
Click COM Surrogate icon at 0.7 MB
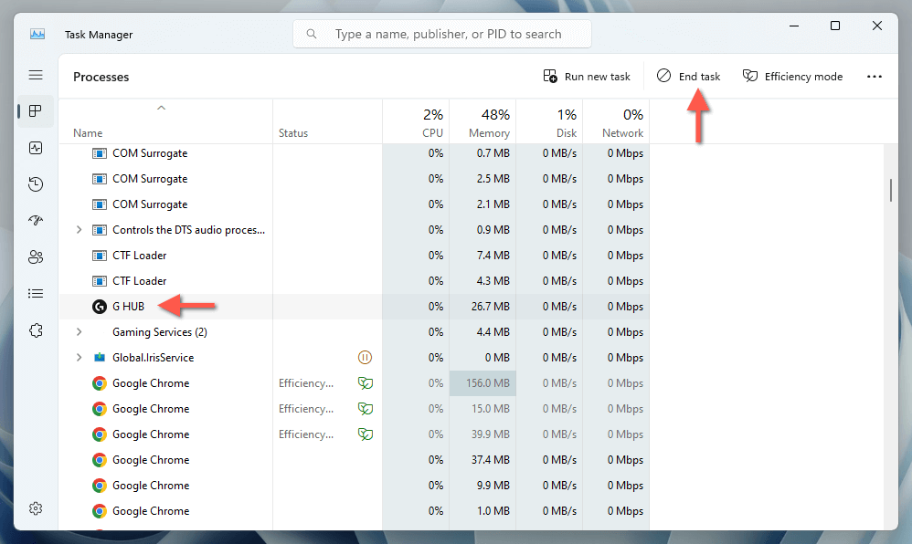click(x=100, y=153)
